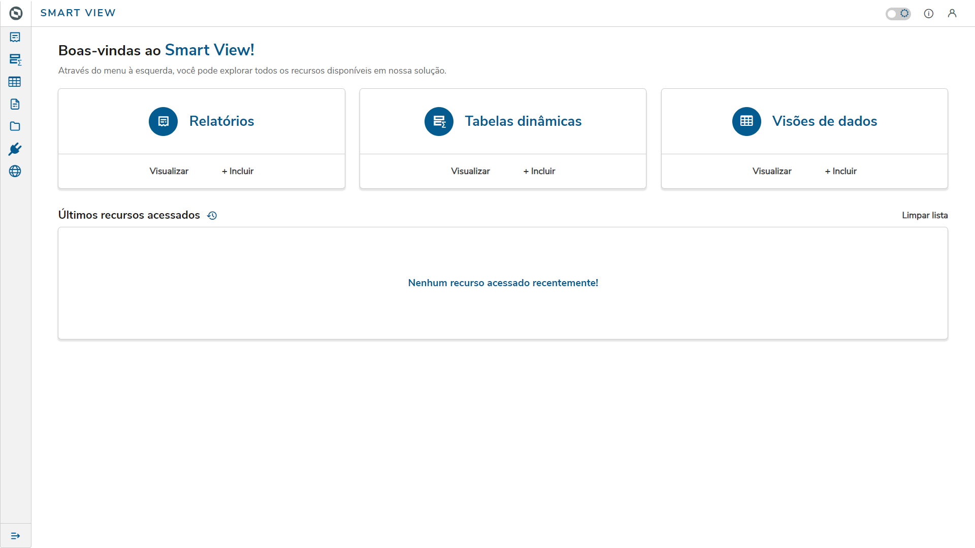975x548 pixels.
Task: Click Visualizar under Tabelas dinâmicas
Action: pyautogui.click(x=470, y=172)
